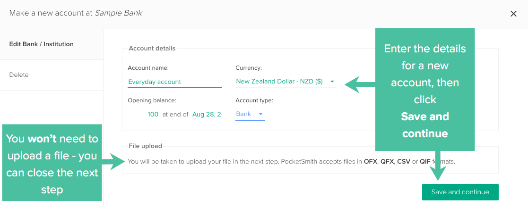Viewport: 528px width, 207px height.
Task: Click the Everyday account name field
Action: (174, 82)
